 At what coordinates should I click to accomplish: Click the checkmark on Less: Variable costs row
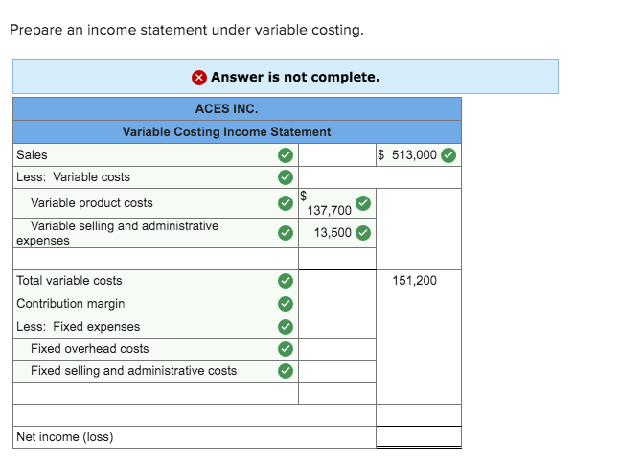(x=286, y=177)
